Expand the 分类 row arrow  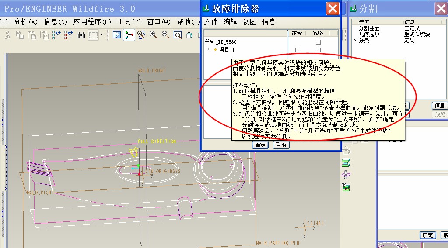click(x=354, y=41)
